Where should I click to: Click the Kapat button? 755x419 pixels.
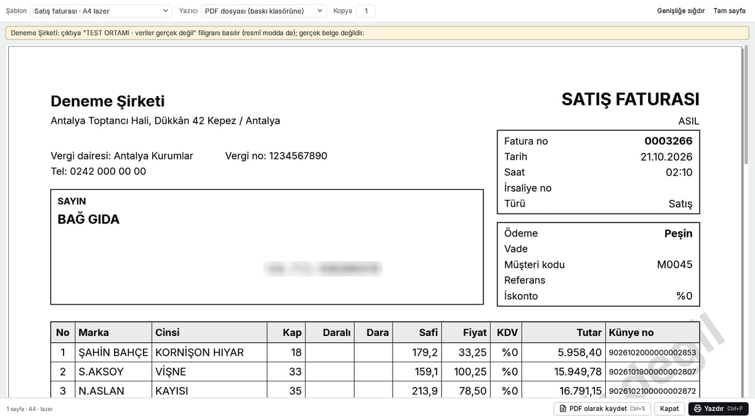click(x=669, y=409)
